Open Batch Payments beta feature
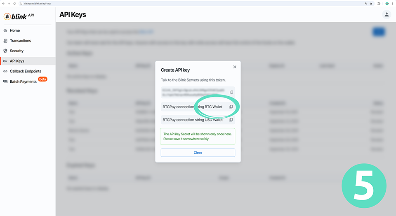396x216 pixels. pyautogui.click(x=23, y=81)
